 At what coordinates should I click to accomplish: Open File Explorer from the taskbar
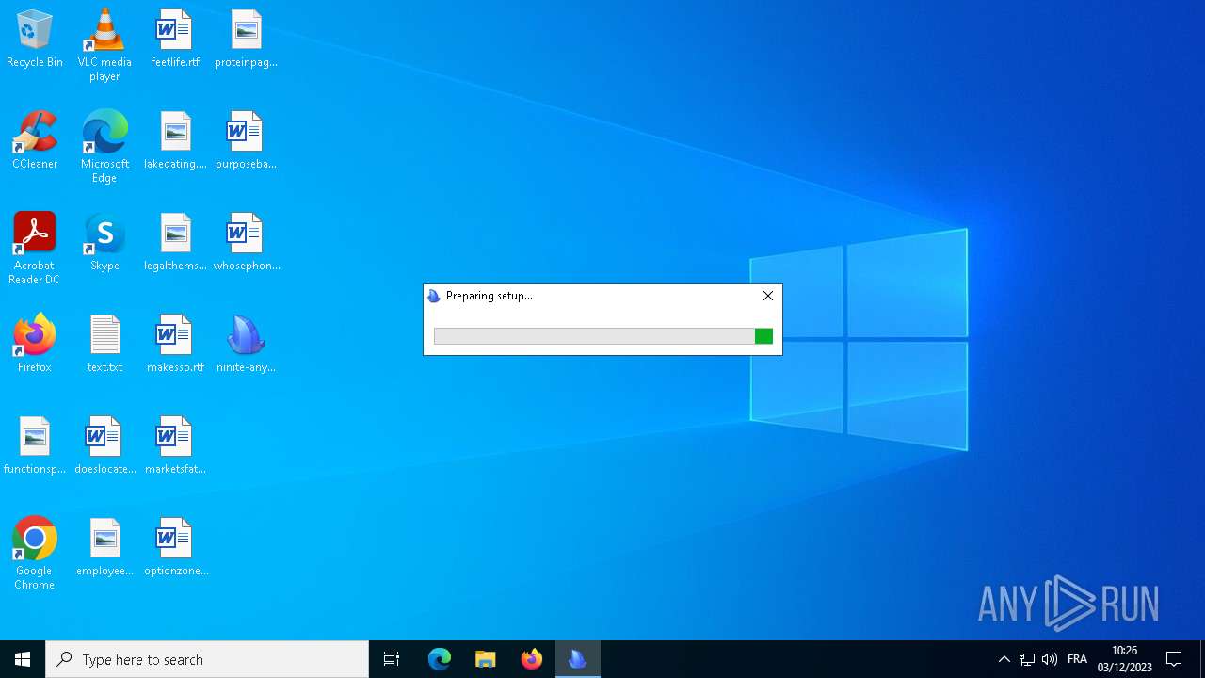point(486,659)
